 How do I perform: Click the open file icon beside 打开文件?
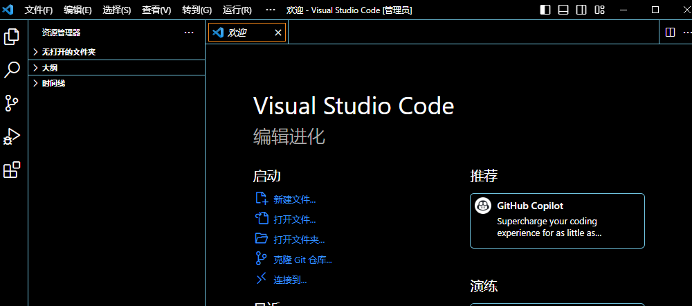(262, 219)
